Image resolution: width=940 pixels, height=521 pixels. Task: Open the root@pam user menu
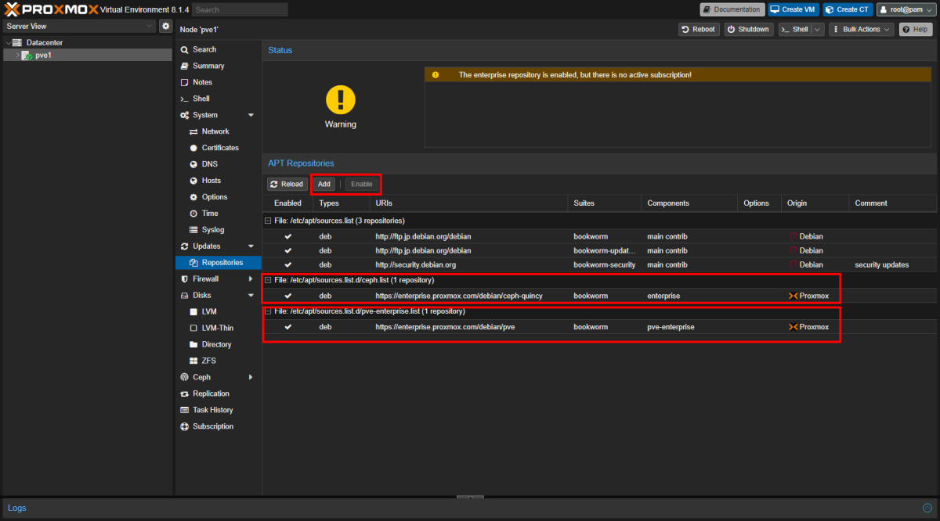906,9
